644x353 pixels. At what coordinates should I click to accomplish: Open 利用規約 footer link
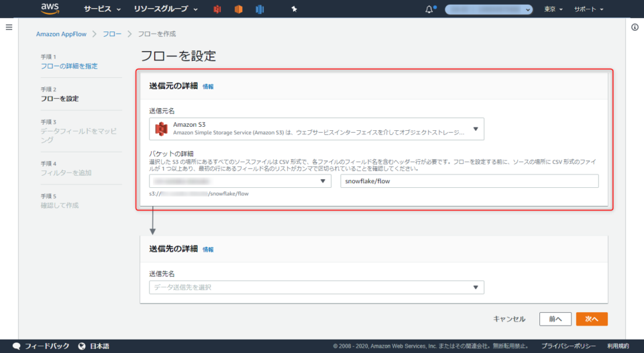[618, 346]
